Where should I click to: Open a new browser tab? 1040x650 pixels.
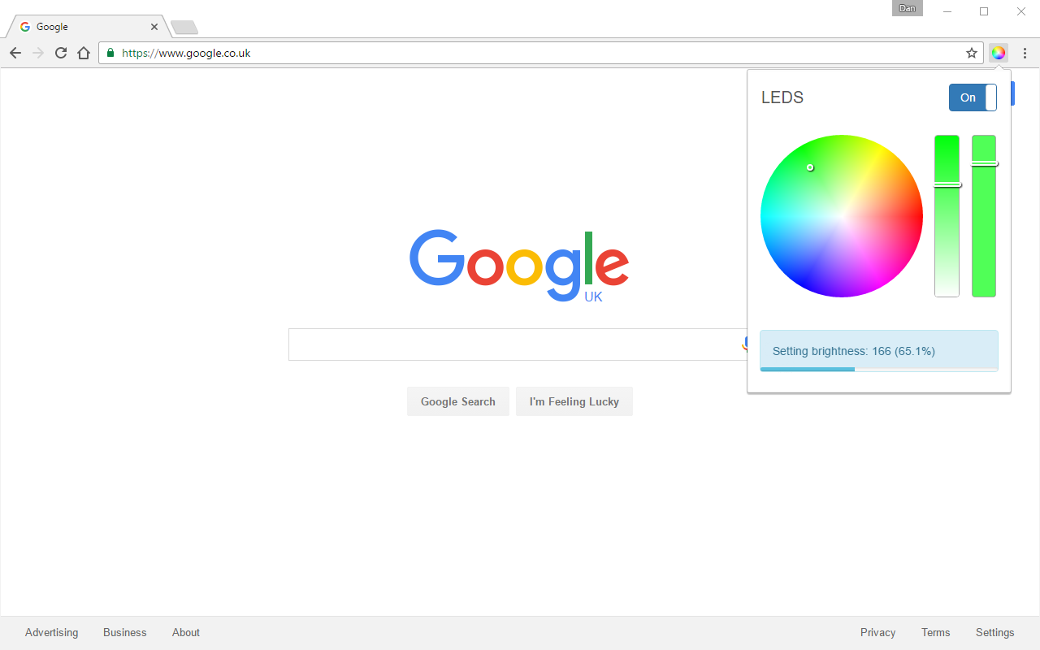click(x=184, y=28)
